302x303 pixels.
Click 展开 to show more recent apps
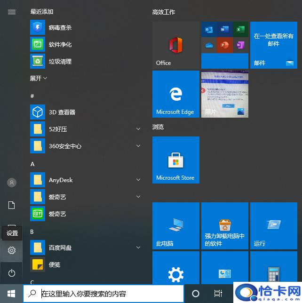coord(39,78)
